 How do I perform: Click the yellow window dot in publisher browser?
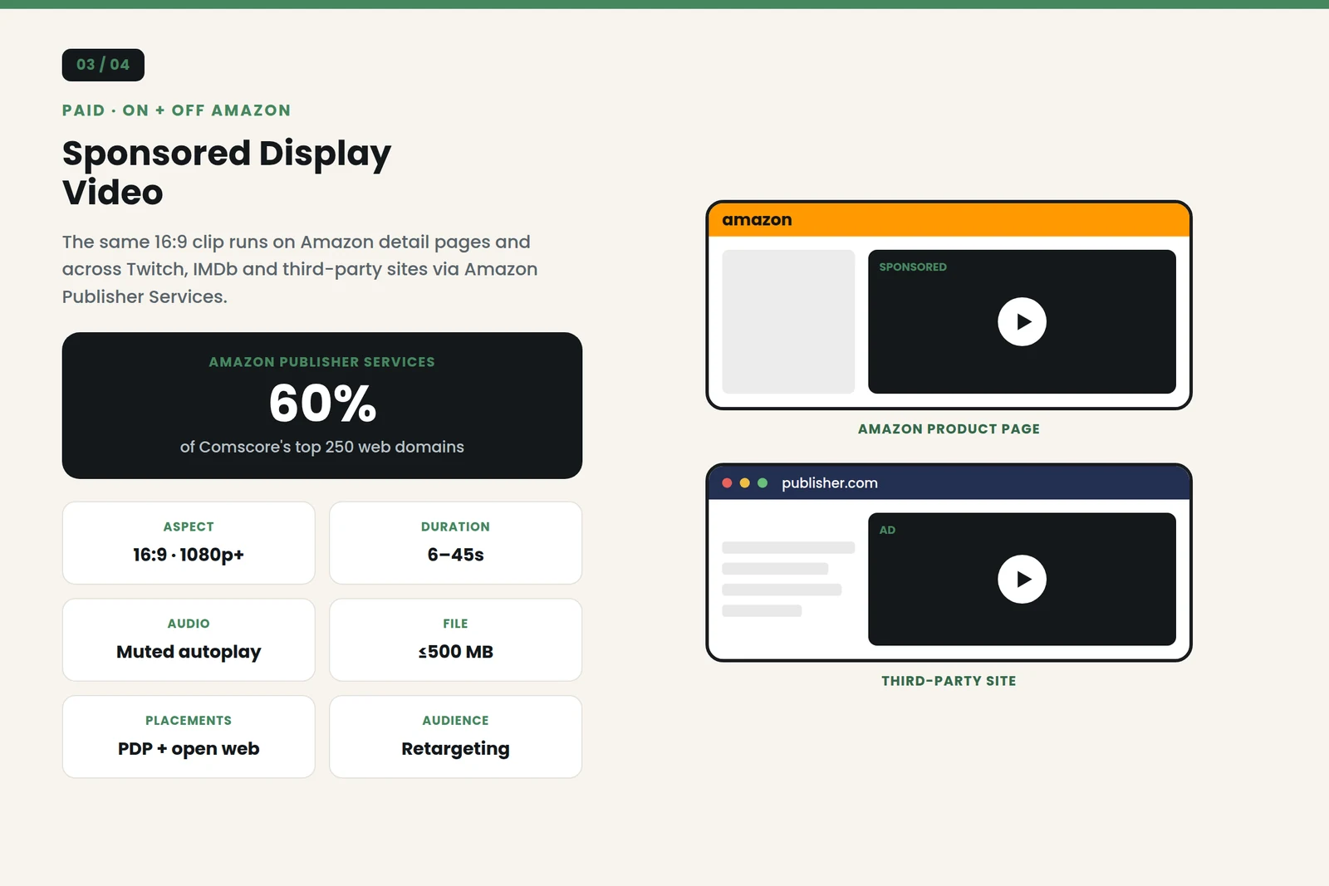click(744, 482)
